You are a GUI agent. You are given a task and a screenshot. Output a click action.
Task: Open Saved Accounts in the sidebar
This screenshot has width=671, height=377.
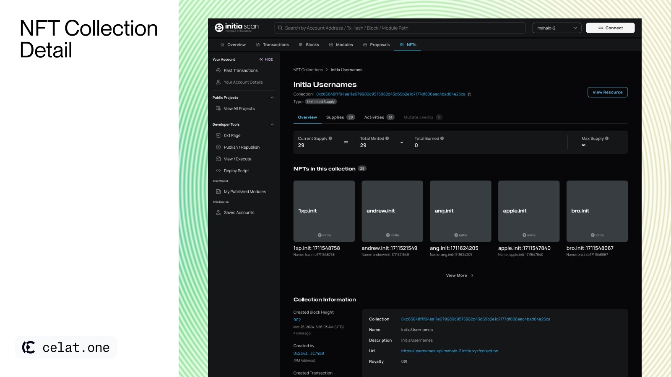pos(239,212)
